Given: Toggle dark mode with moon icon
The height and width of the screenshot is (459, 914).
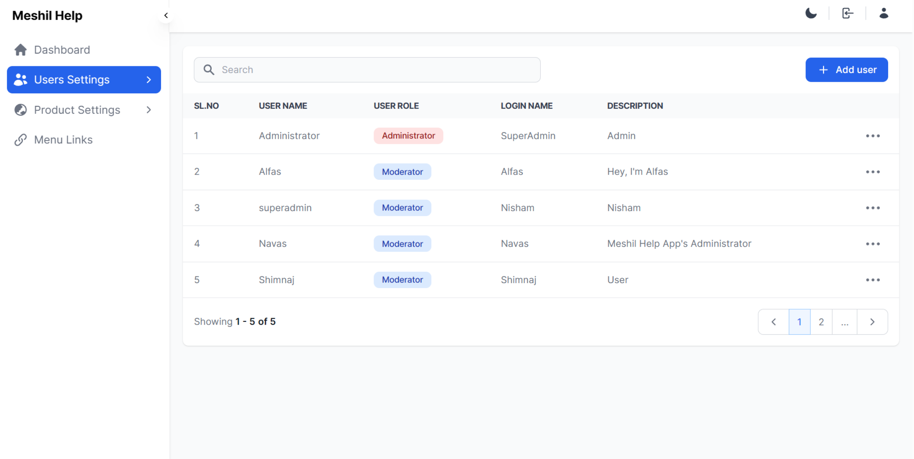Looking at the screenshot, I should 811,14.
